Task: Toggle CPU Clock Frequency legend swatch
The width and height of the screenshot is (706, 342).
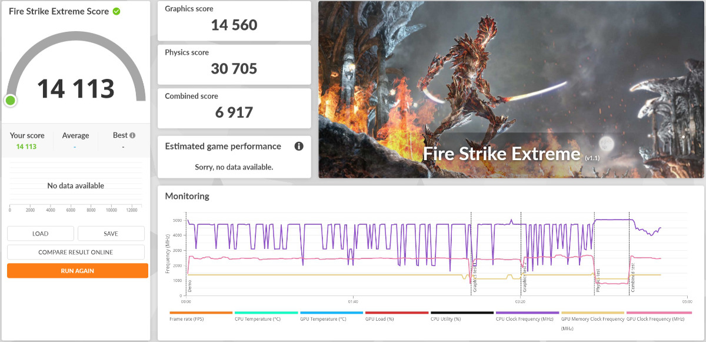Action: (x=527, y=313)
